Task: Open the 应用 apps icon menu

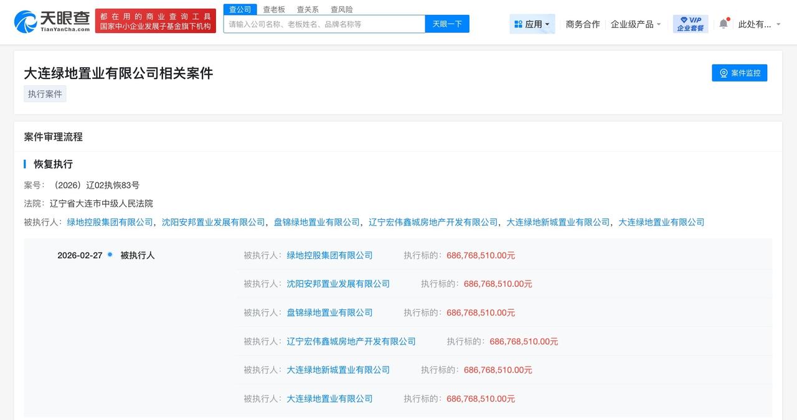Action: 519,23
